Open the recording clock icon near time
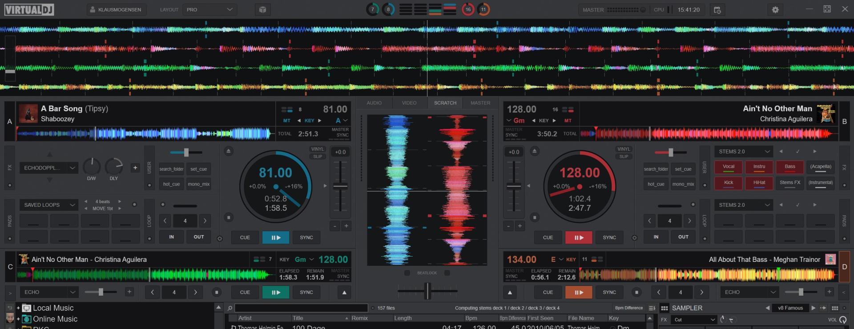Image resolution: width=854 pixels, height=329 pixels. [717, 10]
